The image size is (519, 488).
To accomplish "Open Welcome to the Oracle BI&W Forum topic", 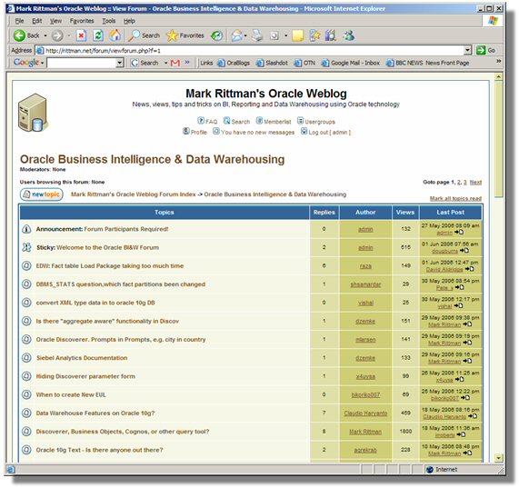I will pyautogui.click(x=107, y=247).
